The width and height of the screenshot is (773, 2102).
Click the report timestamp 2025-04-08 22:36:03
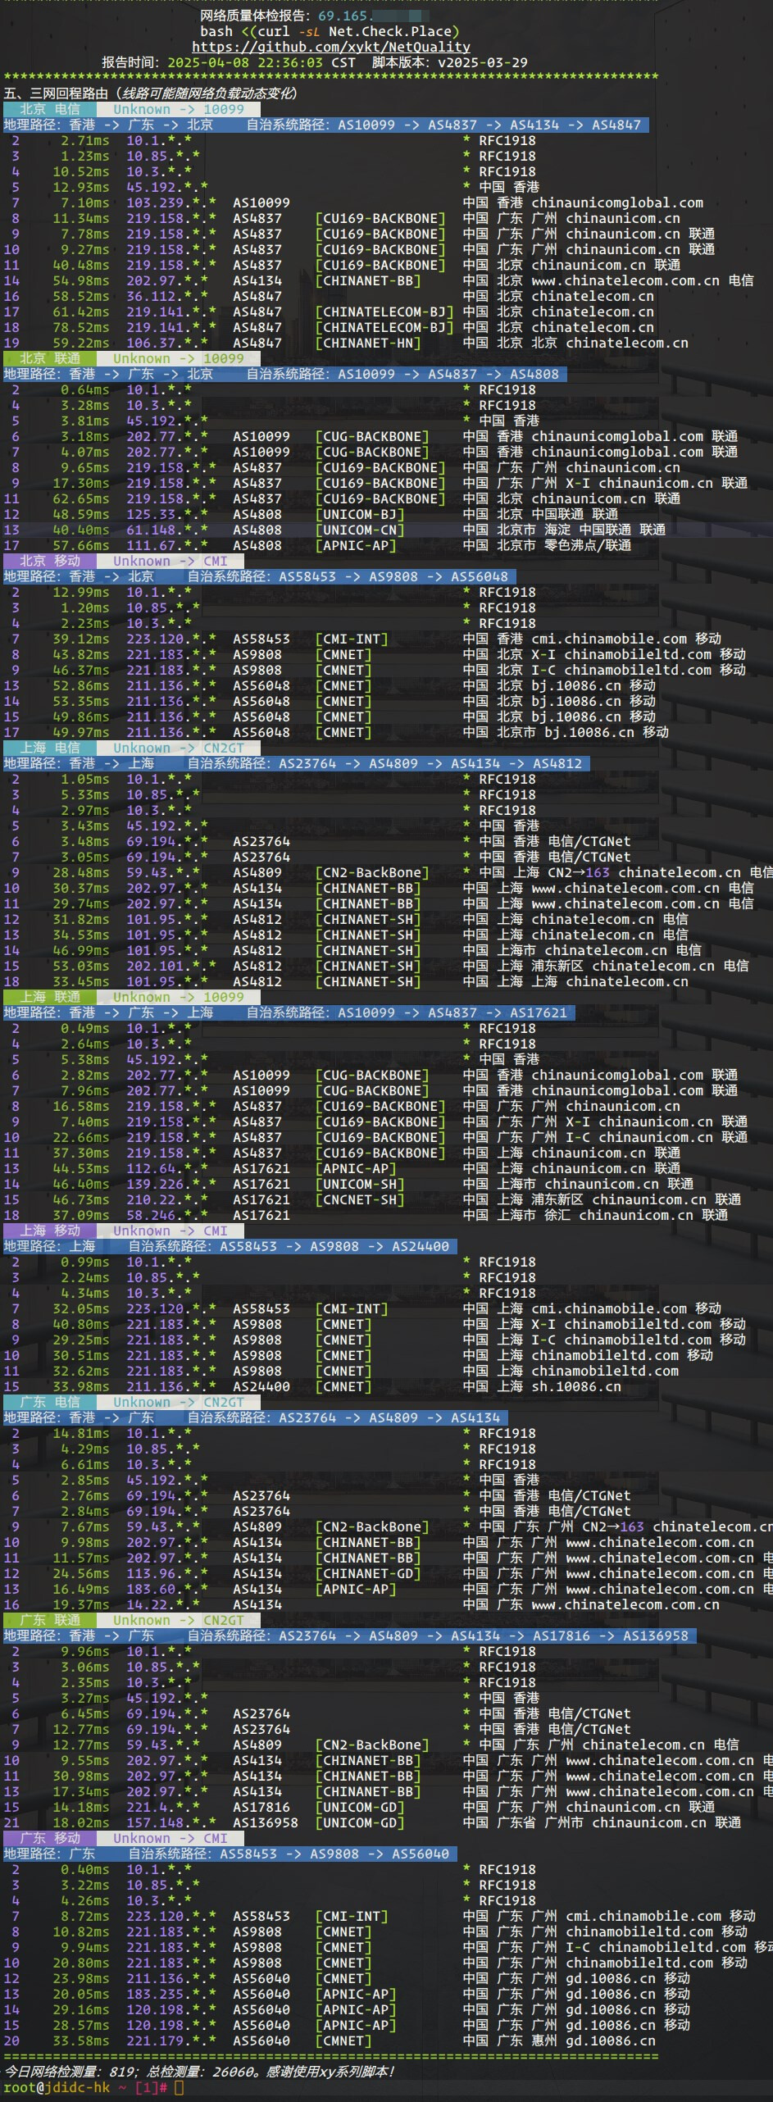coord(245,62)
